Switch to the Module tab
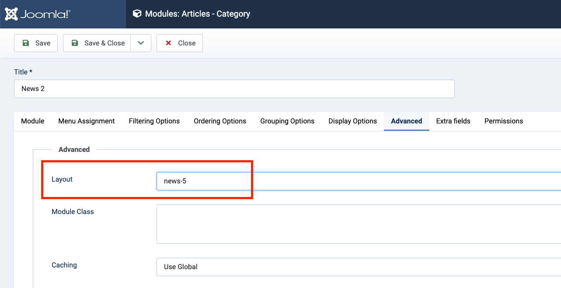 tap(33, 121)
